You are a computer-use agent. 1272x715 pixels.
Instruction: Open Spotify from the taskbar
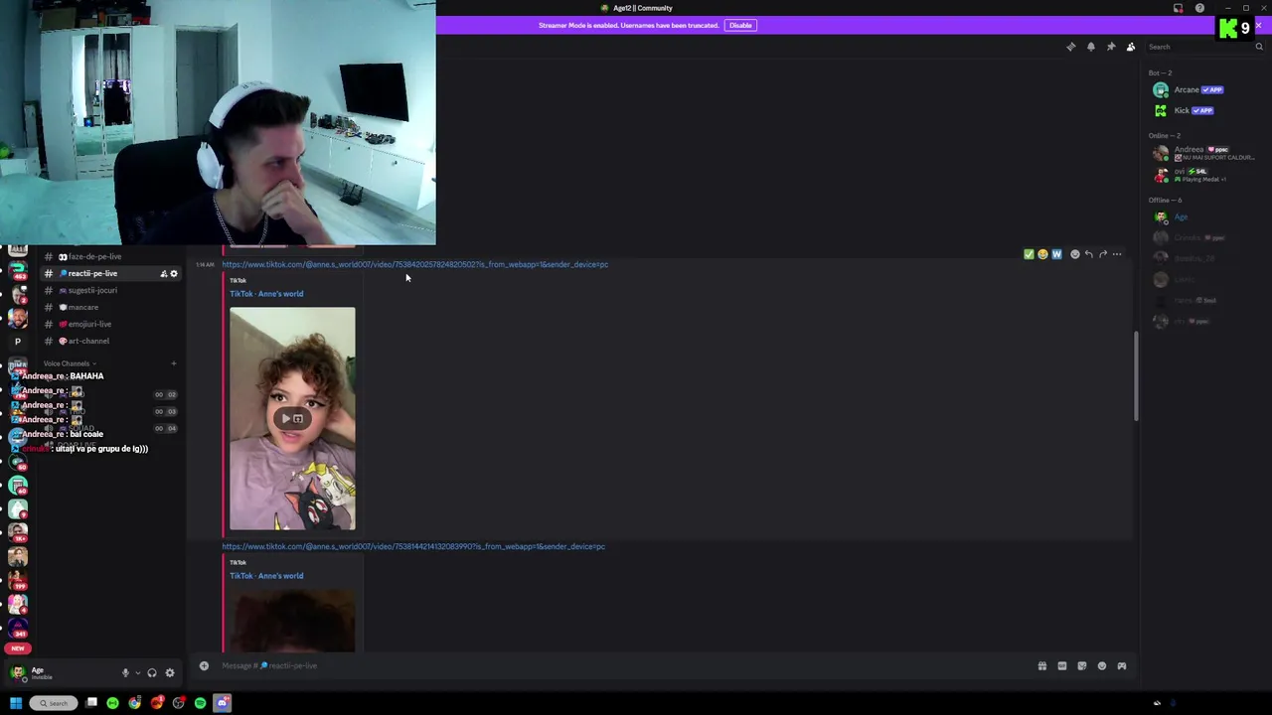point(200,703)
